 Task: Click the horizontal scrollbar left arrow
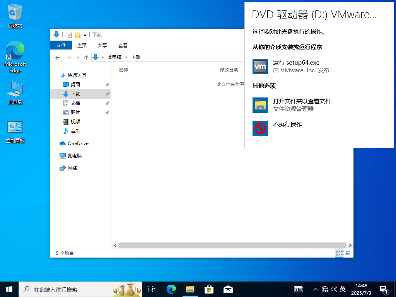pyautogui.click(x=115, y=245)
